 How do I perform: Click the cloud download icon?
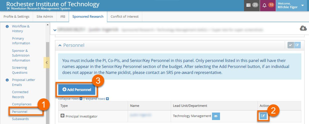[303, 28]
